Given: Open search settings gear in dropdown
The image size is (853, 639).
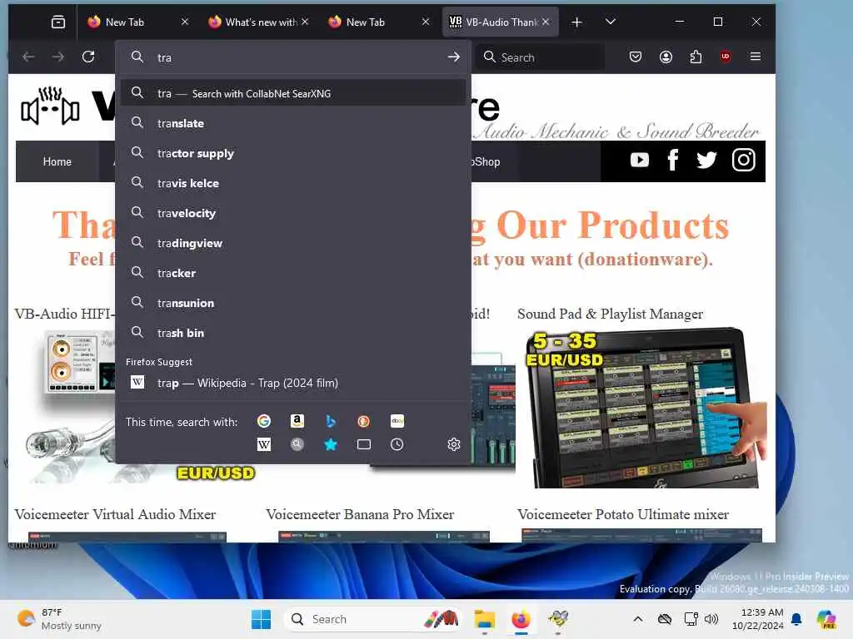Looking at the screenshot, I should click(x=454, y=444).
